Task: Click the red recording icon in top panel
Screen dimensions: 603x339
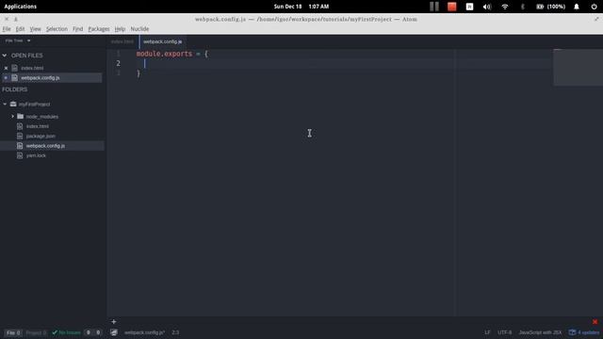Action: 452,7
